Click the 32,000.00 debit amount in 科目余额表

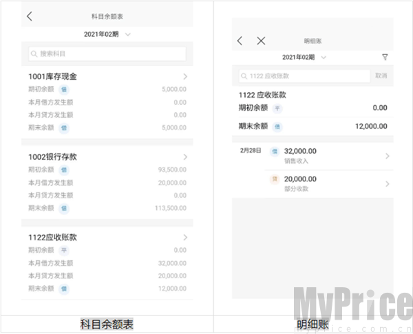pyautogui.click(x=172, y=263)
